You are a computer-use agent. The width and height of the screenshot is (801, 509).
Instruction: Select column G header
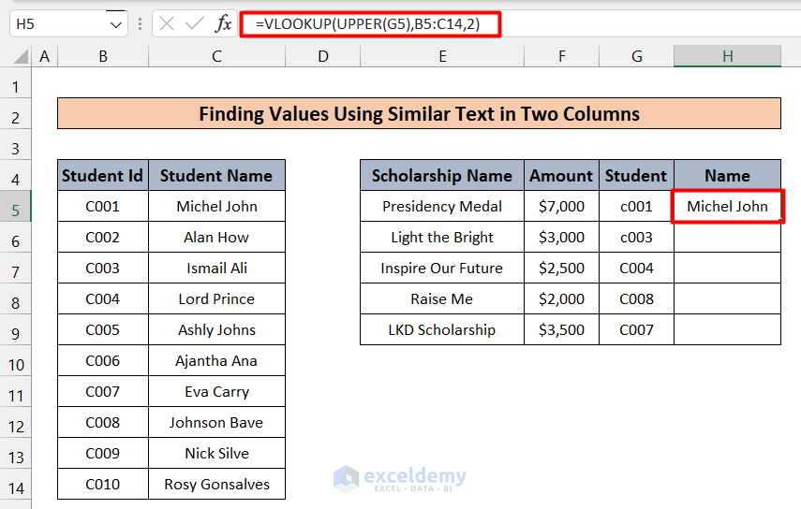click(x=636, y=56)
